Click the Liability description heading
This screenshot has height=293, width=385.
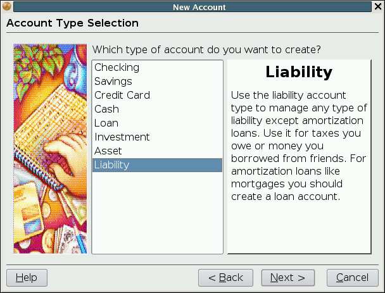(299, 72)
